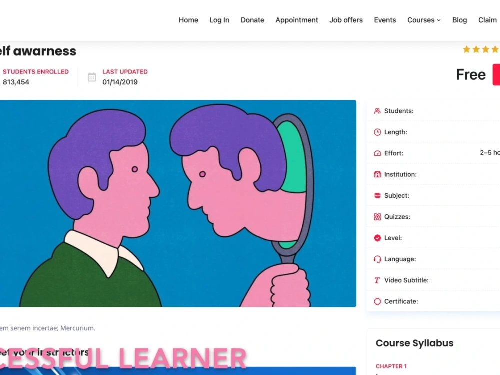Click the 'Video Subtitle:' label text

pos(406,280)
